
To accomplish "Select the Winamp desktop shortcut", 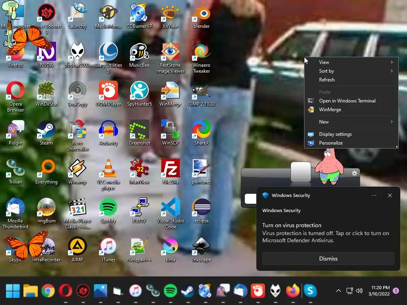I will (x=77, y=171).
